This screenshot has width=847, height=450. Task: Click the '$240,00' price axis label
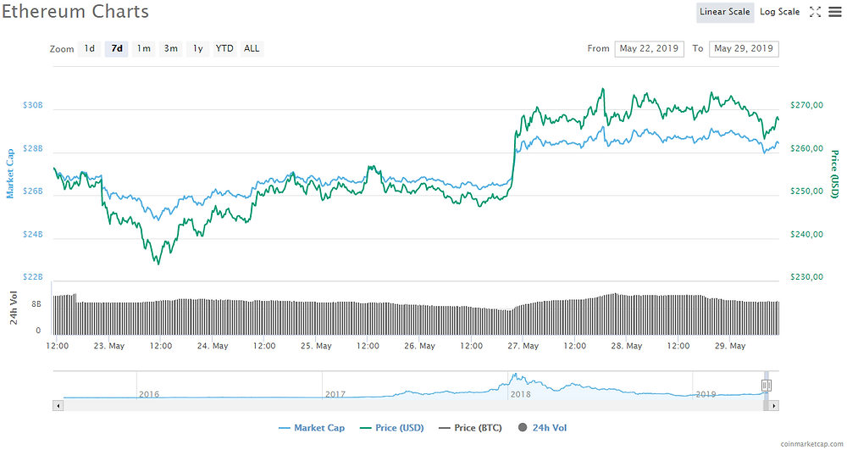click(806, 234)
